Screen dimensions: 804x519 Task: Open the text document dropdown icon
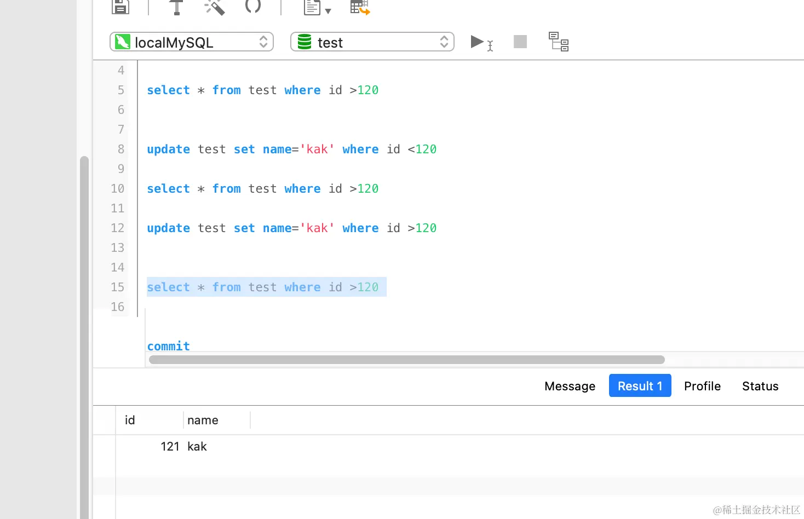click(x=317, y=8)
